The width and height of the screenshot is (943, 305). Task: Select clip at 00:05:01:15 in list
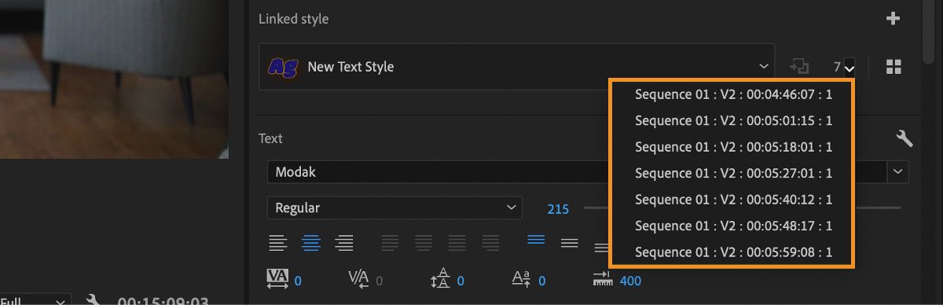click(x=732, y=121)
